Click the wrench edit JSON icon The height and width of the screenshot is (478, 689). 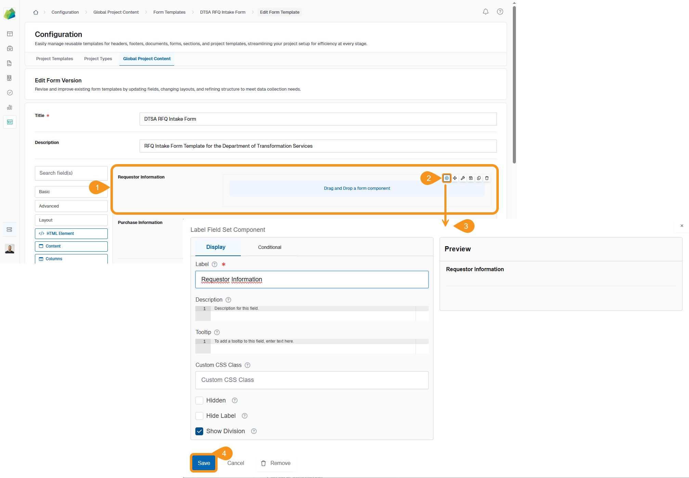[x=463, y=178]
